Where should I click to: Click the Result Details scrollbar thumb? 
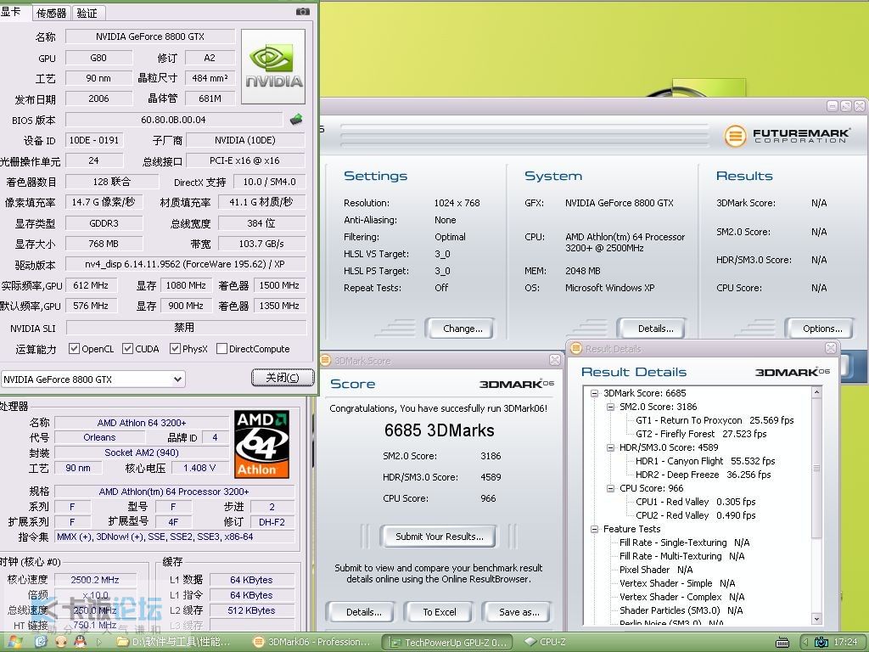816,468
